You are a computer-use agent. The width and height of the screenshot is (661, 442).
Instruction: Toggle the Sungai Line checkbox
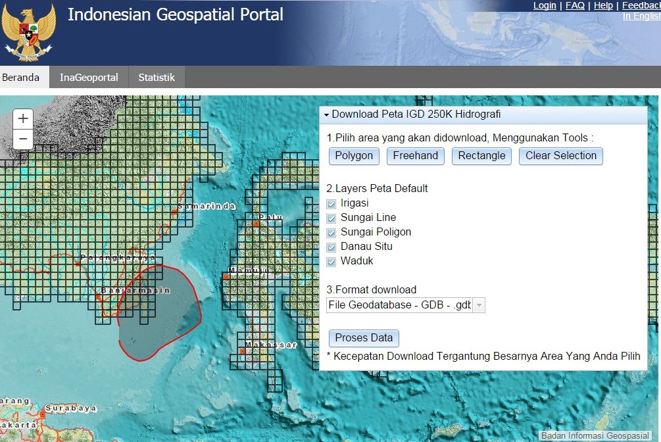point(331,218)
